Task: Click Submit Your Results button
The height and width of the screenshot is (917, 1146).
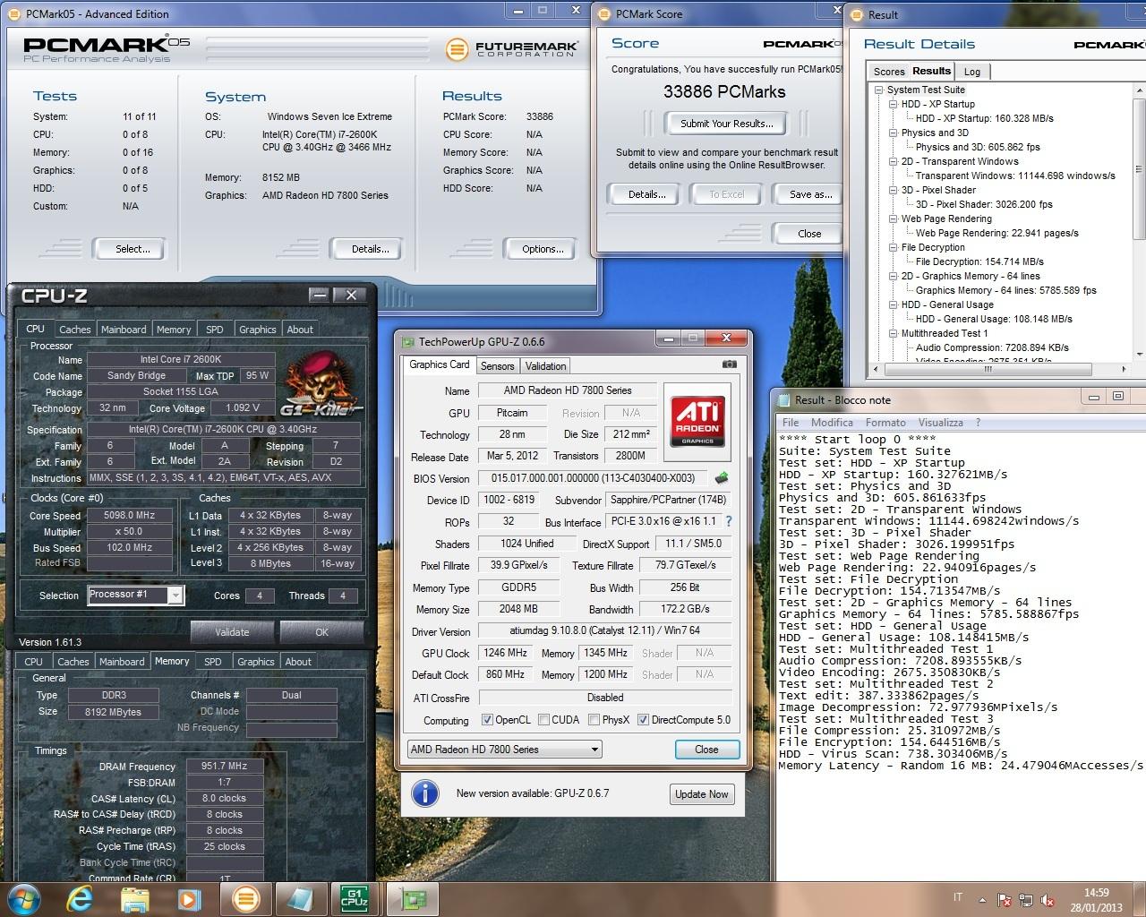Action: 726,124
